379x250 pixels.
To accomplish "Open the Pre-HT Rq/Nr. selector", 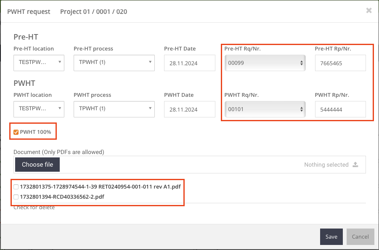I will click(265, 63).
